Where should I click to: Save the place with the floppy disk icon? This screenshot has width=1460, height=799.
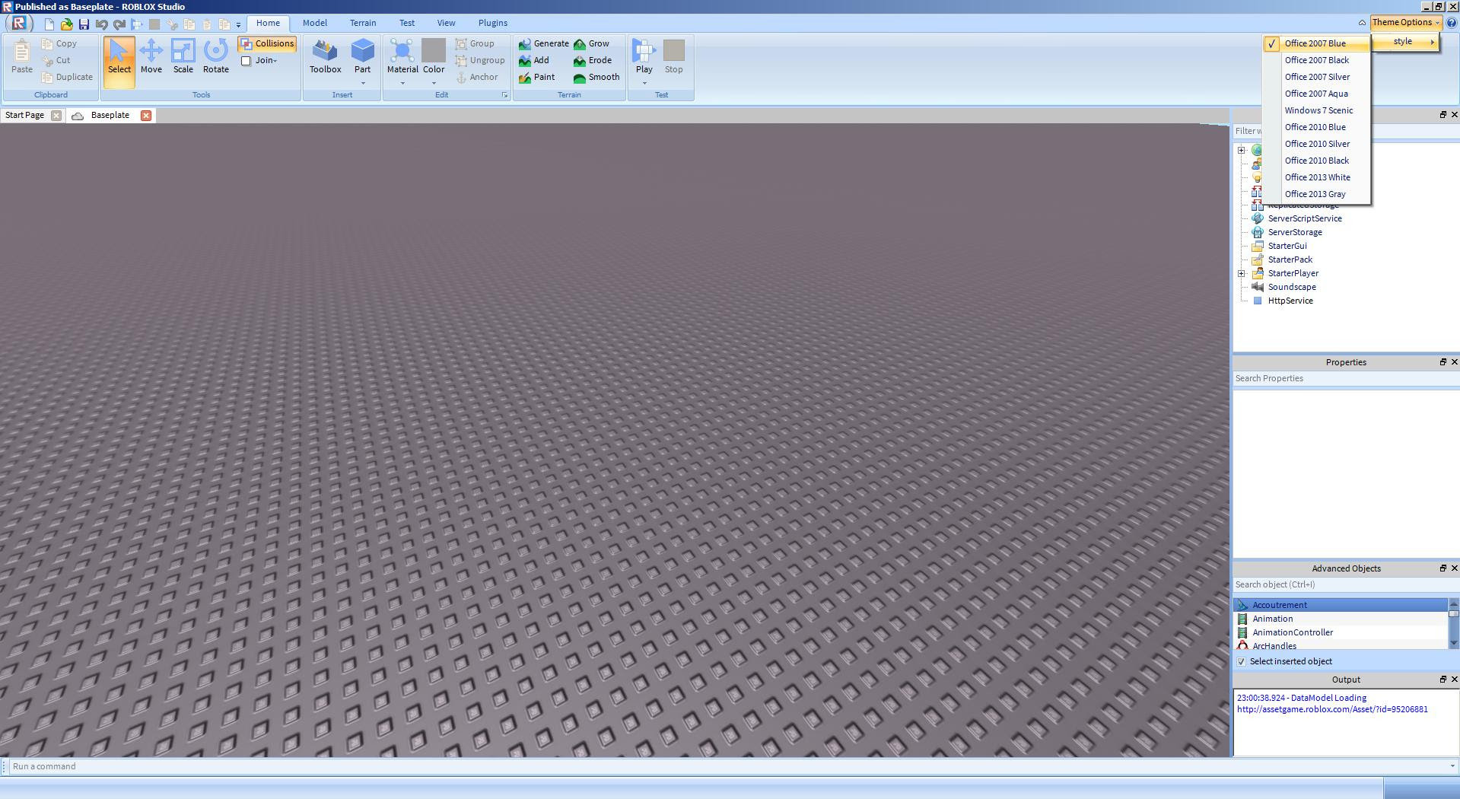(x=84, y=24)
